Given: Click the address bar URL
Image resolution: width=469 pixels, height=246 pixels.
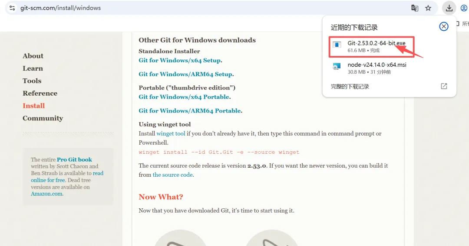Looking at the screenshot, I should coord(60,8).
